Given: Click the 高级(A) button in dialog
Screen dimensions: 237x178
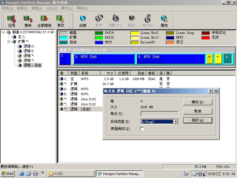Looking at the screenshot, I should coord(198,120).
